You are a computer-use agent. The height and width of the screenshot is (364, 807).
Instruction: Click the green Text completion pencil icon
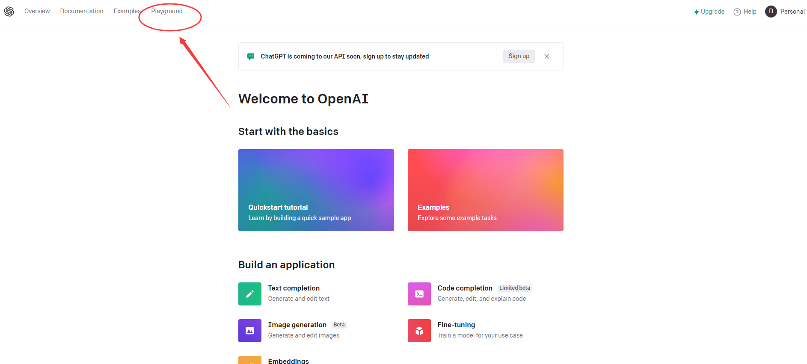[x=249, y=294]
